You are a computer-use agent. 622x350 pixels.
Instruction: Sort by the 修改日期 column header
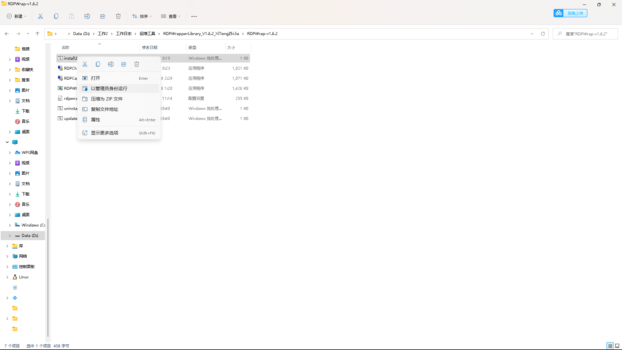coord(163,48)
